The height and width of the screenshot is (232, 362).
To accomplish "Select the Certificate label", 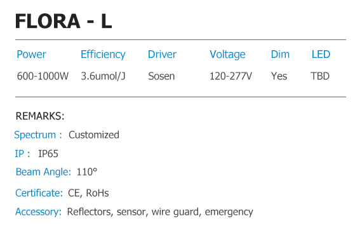I will tap(39, 193).
